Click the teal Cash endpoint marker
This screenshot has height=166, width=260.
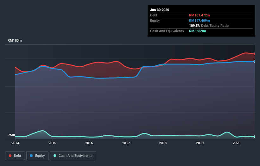point(255,137)
